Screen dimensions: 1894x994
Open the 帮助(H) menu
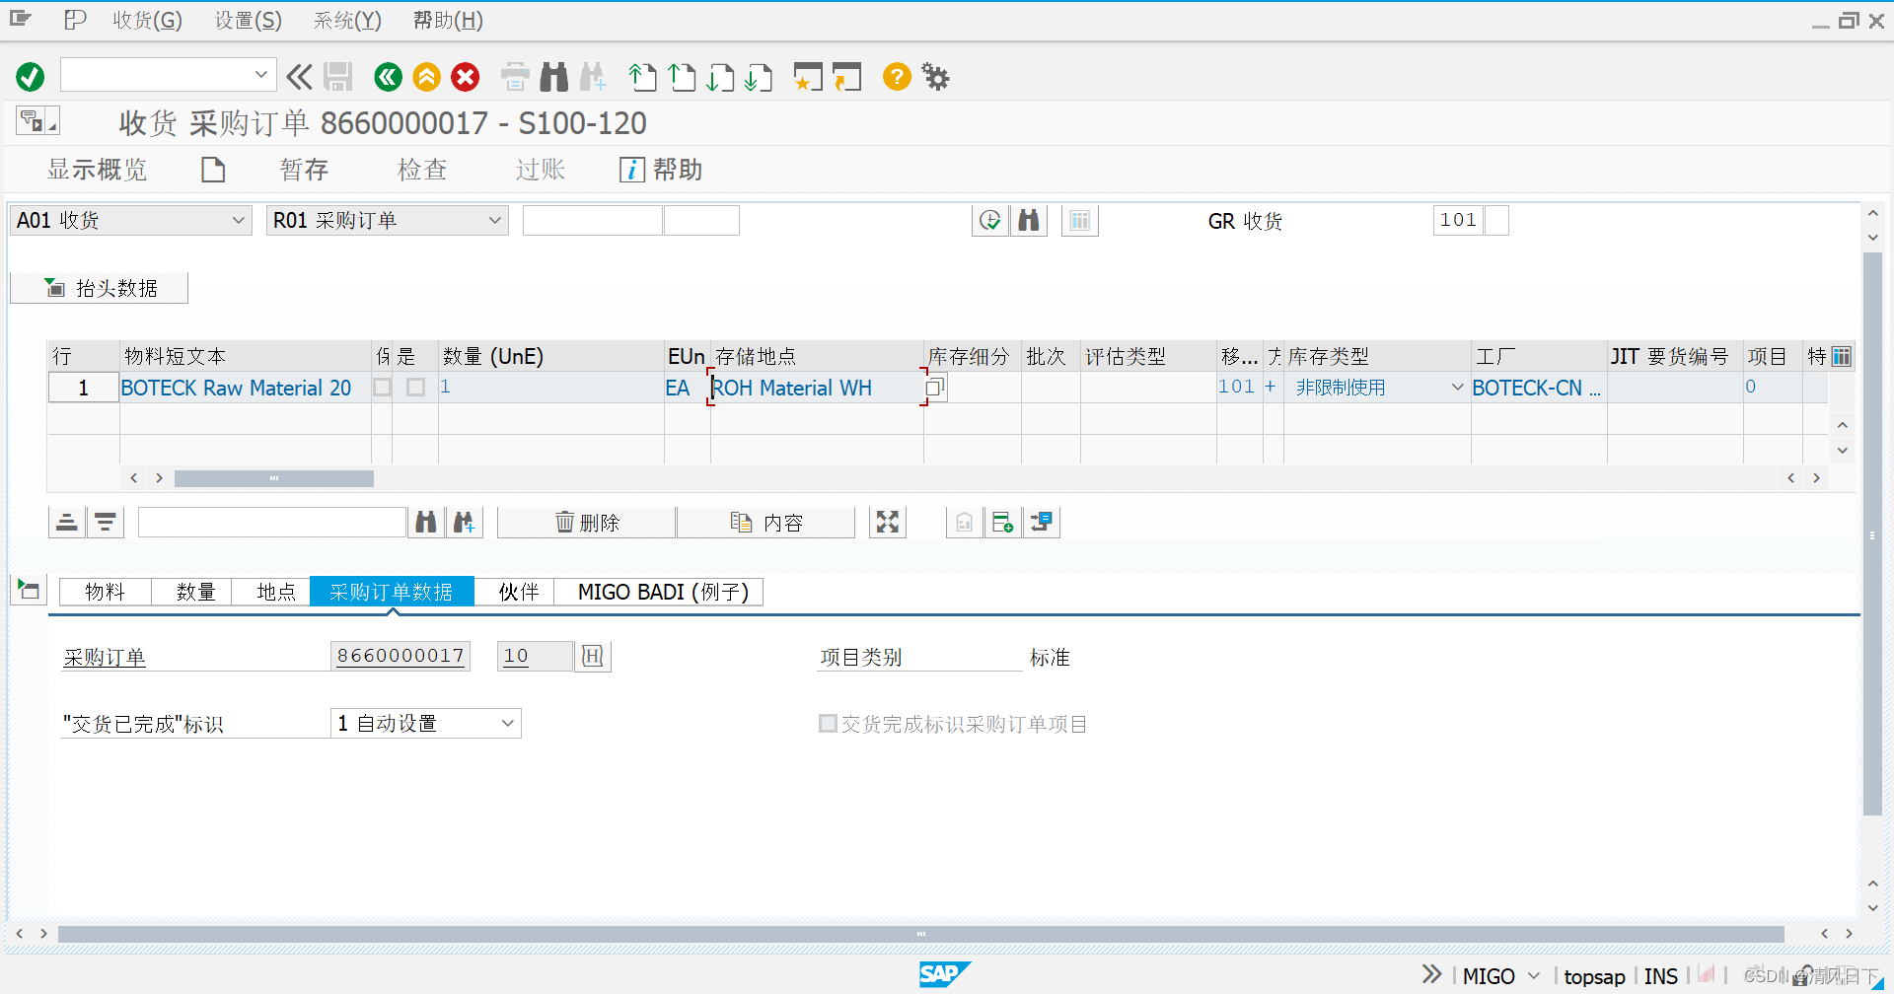click(x=448, y=20)
